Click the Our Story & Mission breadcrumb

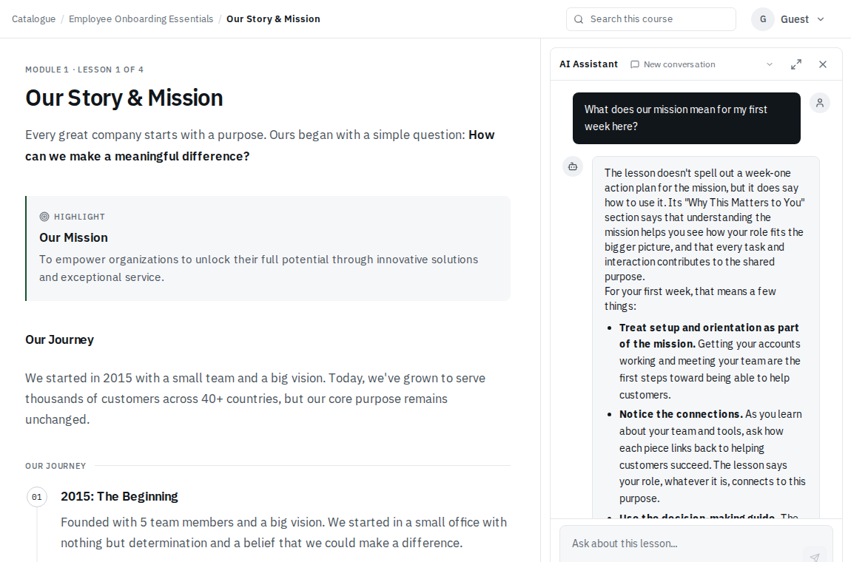[x=273, y=19]
